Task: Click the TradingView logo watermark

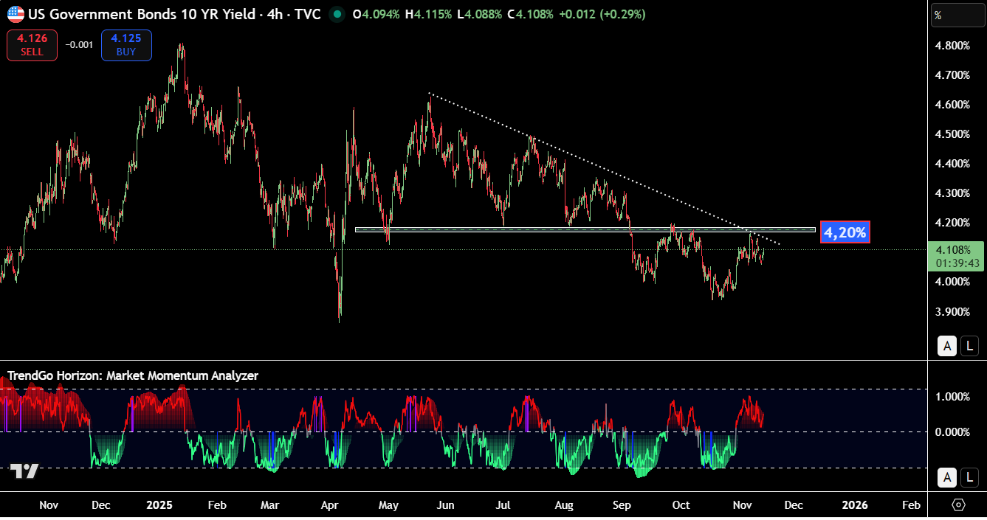Action: (24, 471)
